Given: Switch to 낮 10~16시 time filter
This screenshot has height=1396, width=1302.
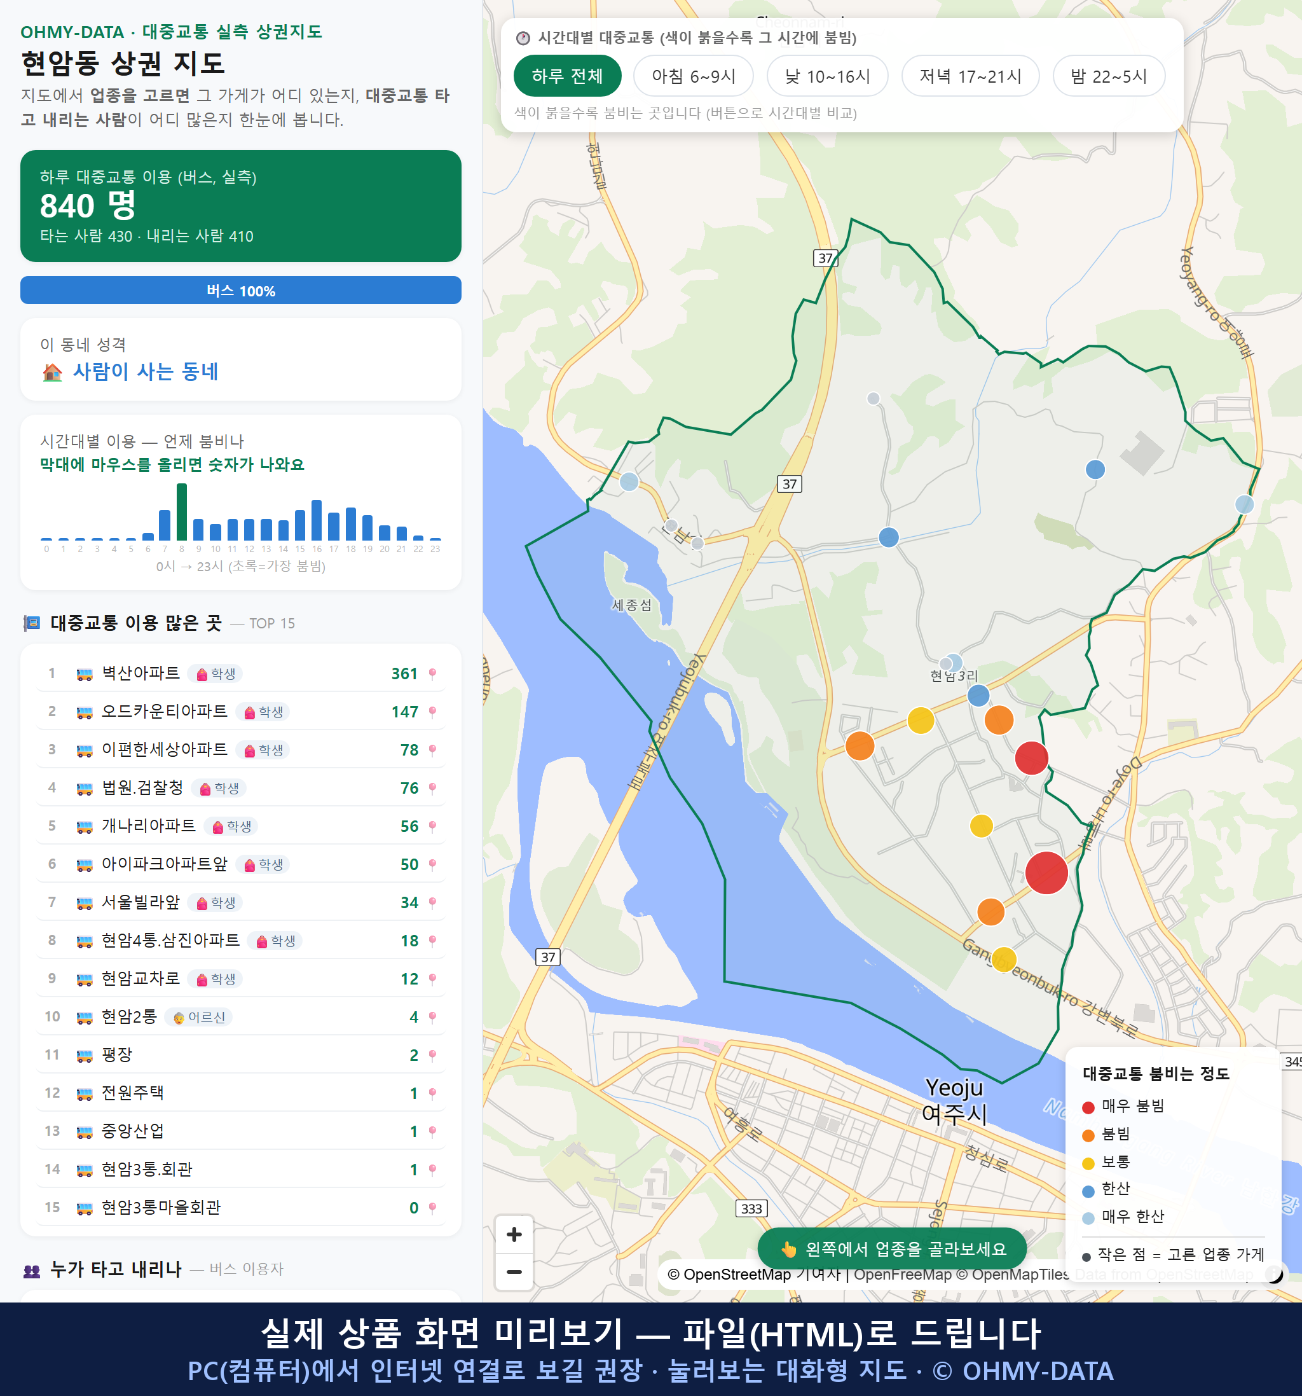Looking at the screenshot, I should pyautogui.click(x=827, y=76).
